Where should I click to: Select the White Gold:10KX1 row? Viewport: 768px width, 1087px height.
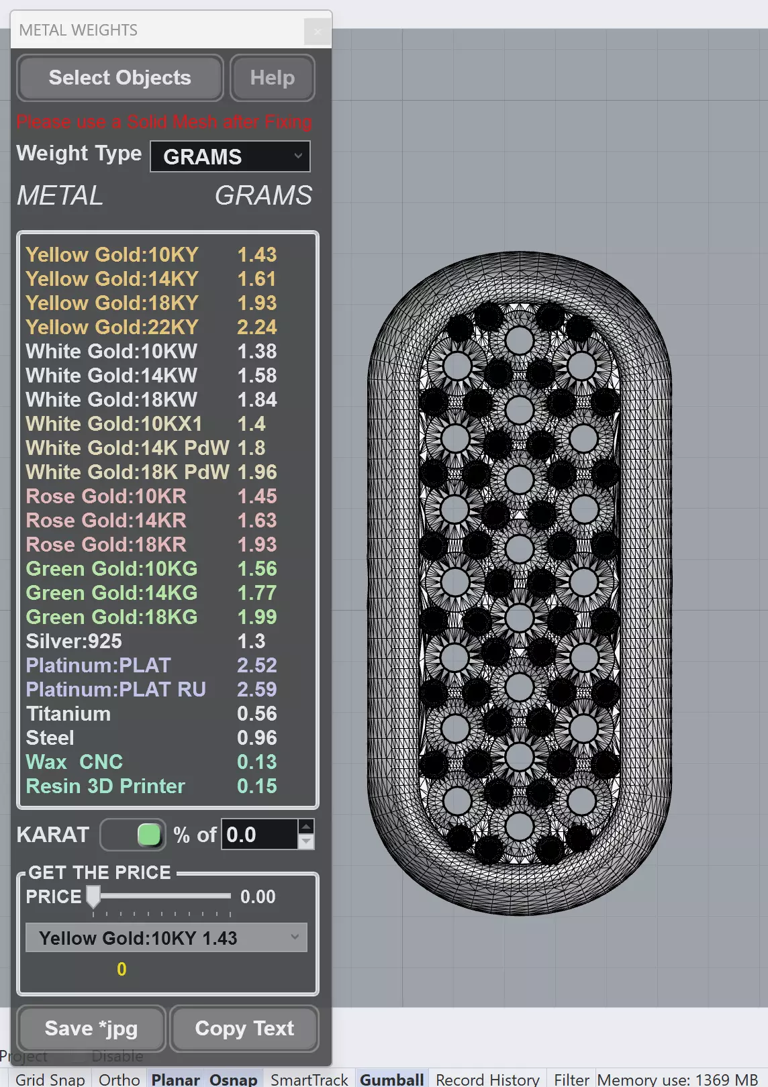click(x=152, y=424)
